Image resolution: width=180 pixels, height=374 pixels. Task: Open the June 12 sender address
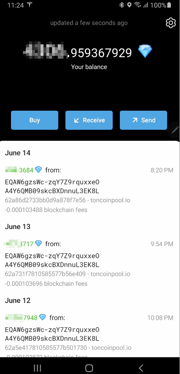(x=52, y=334)
